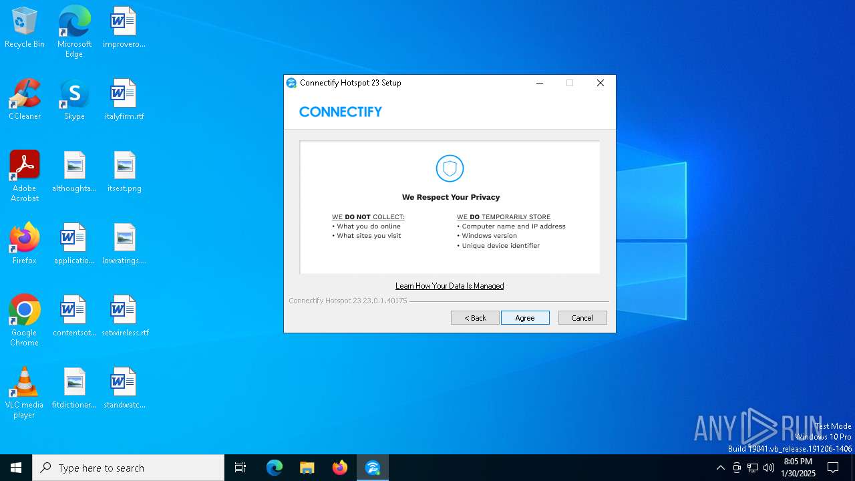The height and width of the screenshot is (481, 855).
Task: Open File Explorer from the taskbar
Action: (x=307, y=468)
